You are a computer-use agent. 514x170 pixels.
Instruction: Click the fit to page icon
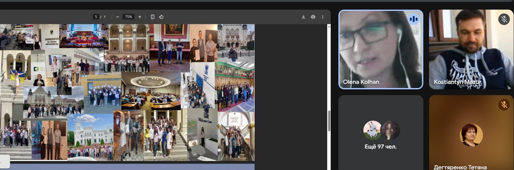153,17
